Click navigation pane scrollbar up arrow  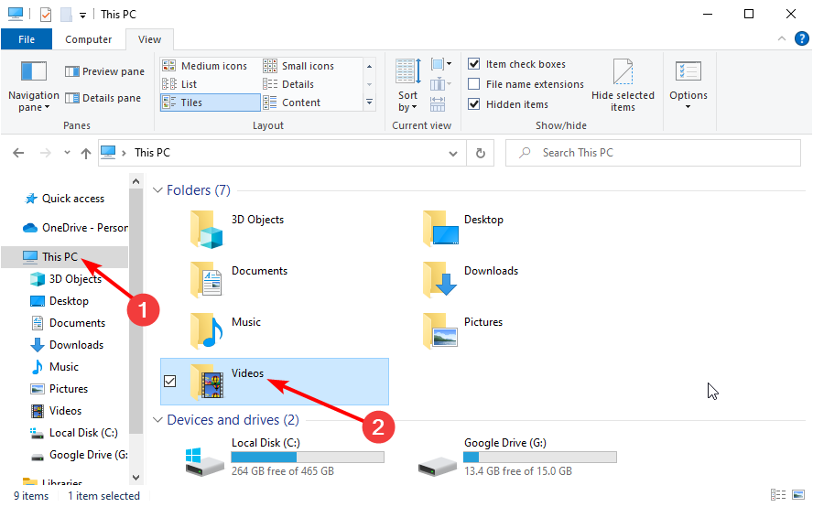135,182
